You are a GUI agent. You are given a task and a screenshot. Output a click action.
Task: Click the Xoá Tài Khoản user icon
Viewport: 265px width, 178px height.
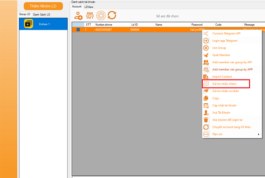click(x=206, y=113)
